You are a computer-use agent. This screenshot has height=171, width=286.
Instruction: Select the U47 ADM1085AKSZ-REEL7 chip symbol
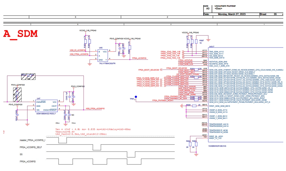pos(47,106)
